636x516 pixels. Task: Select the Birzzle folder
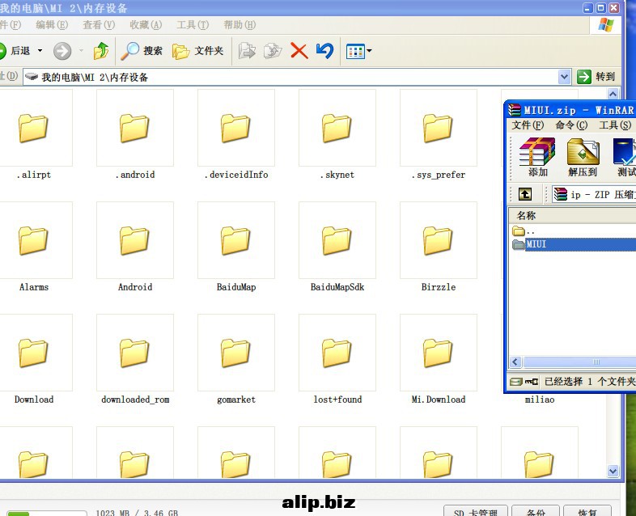click(x=439, y=247)
